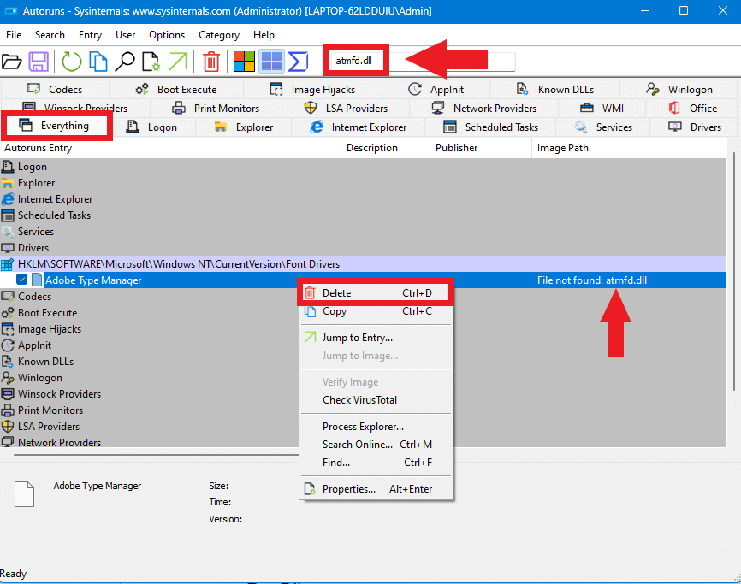The image size is (741, 584).
Task: Click the Refresh toolbar icon
Action: 71,62
